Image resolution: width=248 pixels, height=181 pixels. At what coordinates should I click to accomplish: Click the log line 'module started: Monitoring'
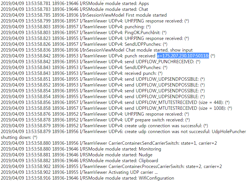pyautogui.click(x=81, y=149)
